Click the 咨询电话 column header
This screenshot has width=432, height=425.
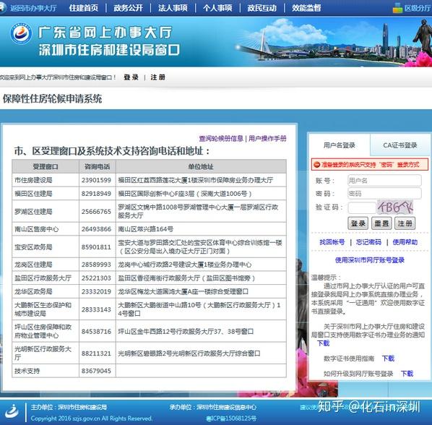pos(98,166)
